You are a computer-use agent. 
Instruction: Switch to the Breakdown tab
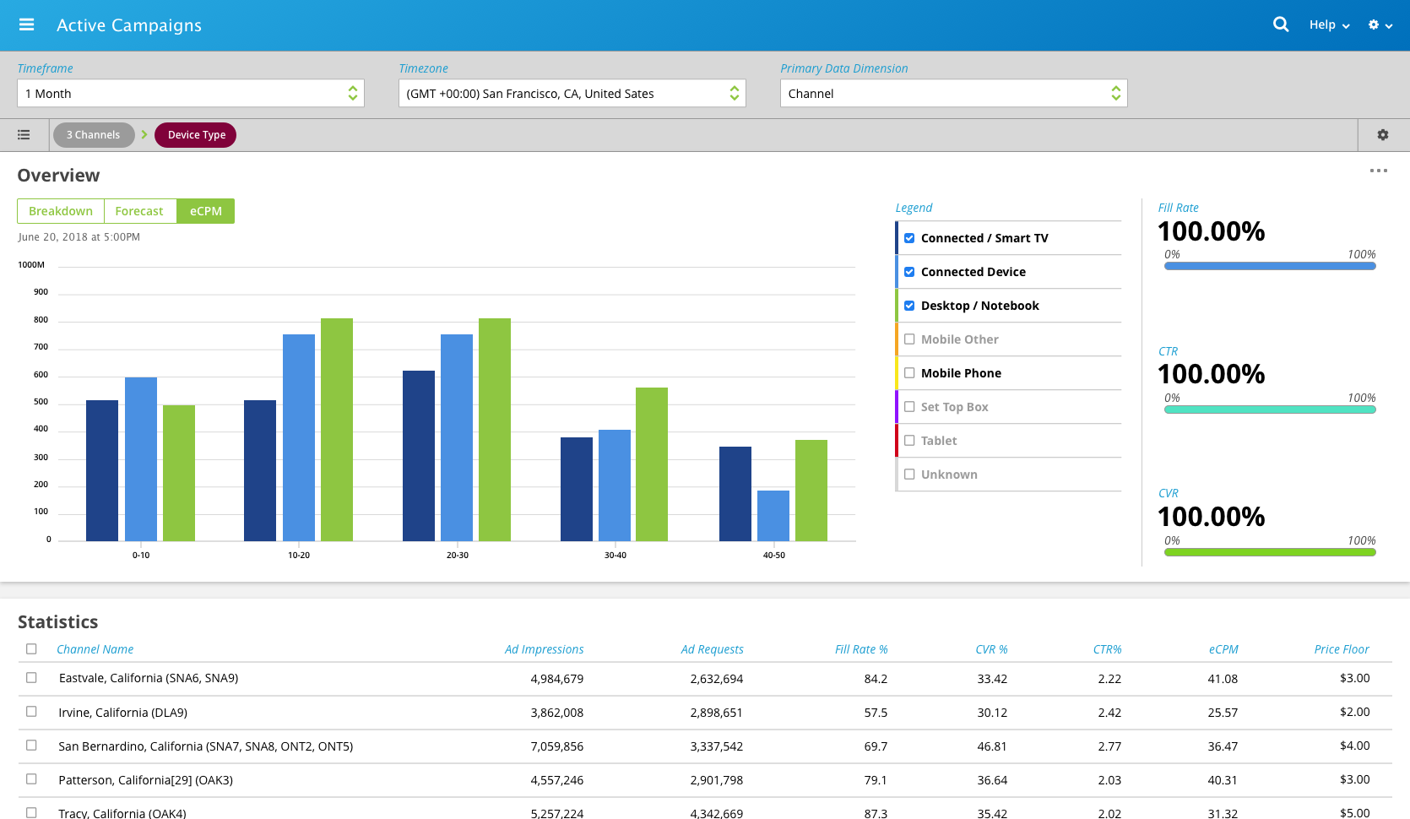(61, 211)
